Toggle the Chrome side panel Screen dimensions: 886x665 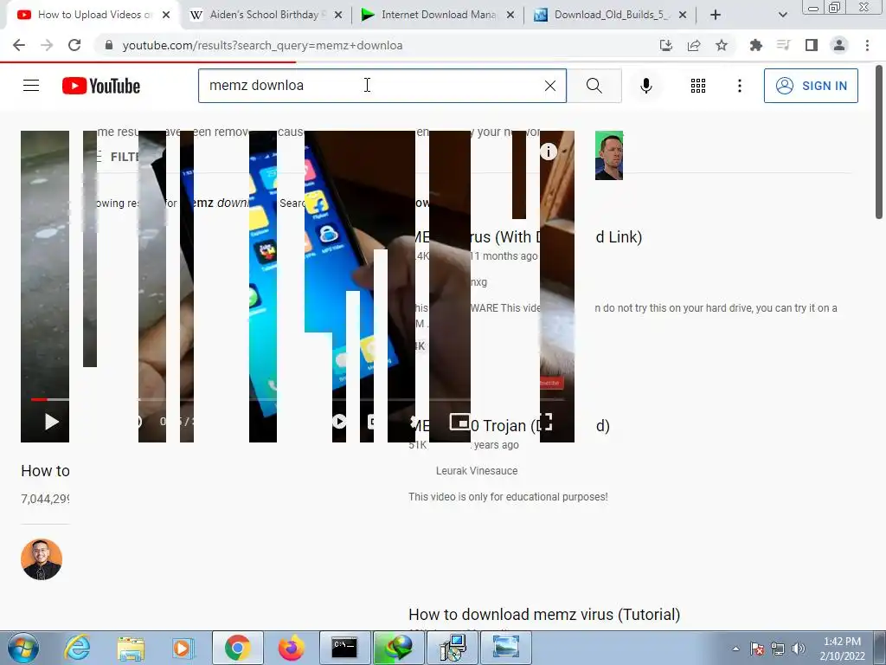click(812, 45)
